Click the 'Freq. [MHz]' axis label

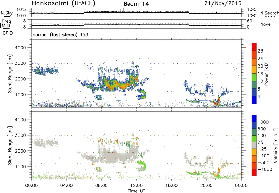[7, 24]
